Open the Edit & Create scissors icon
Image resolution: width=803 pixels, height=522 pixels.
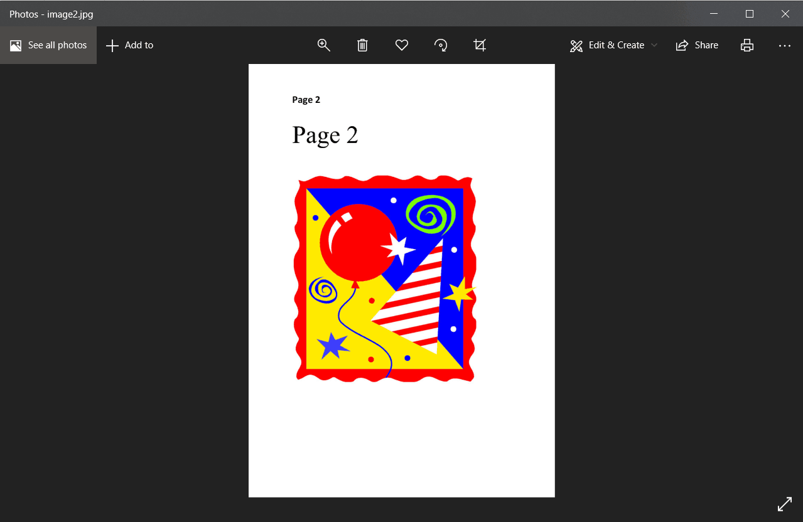point(576,45)
